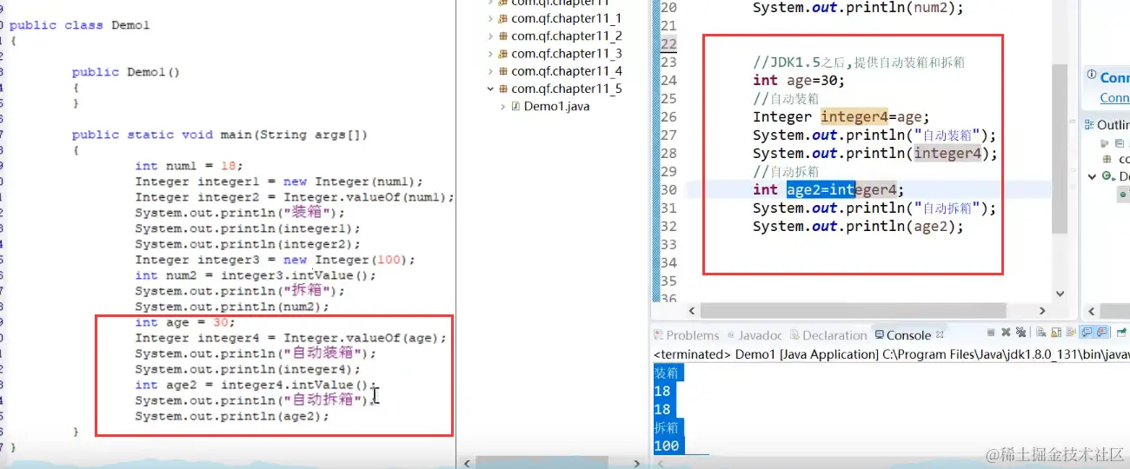Collapse the Demo1 class in Outline
The image size is (1130, 469).
[x=1092, y=176]
